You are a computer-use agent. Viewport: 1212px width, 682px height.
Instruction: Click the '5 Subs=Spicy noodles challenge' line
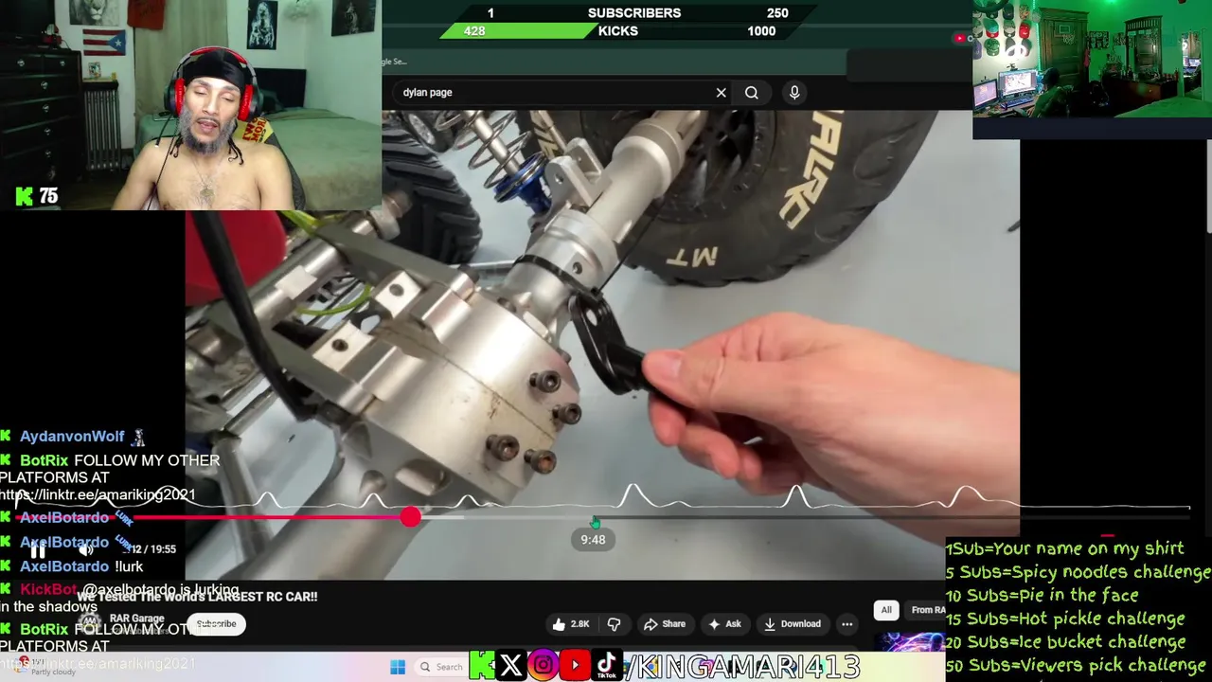(1078, 572)
